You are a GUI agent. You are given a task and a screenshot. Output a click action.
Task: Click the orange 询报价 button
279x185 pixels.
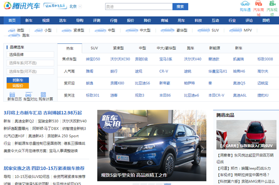point(18,86)
